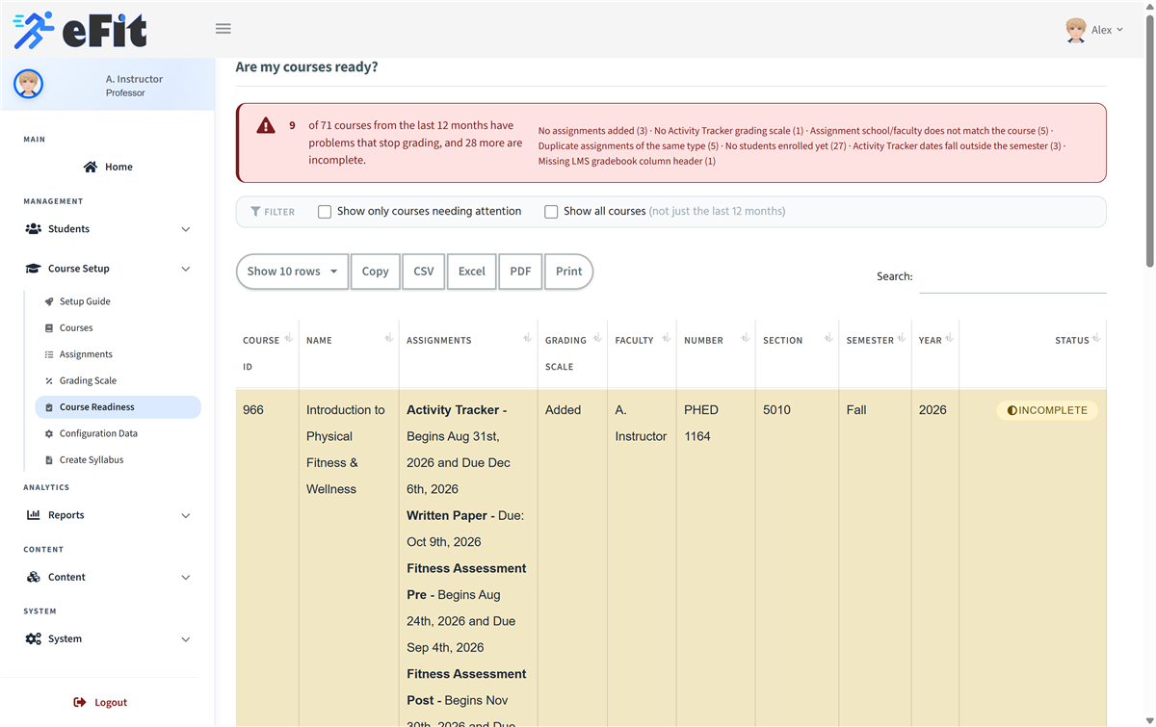Screen dimensions: 1156x727
Task: Click Alex avatar in top bar
Action: pyautogui.click(x=1076, y=30)
